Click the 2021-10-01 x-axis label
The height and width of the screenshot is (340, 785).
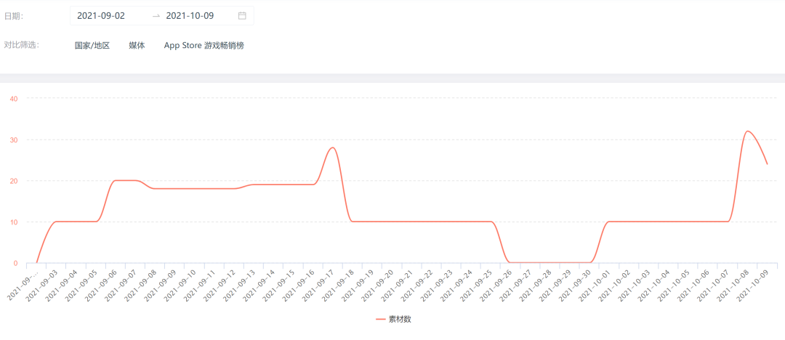pos(594,283)
